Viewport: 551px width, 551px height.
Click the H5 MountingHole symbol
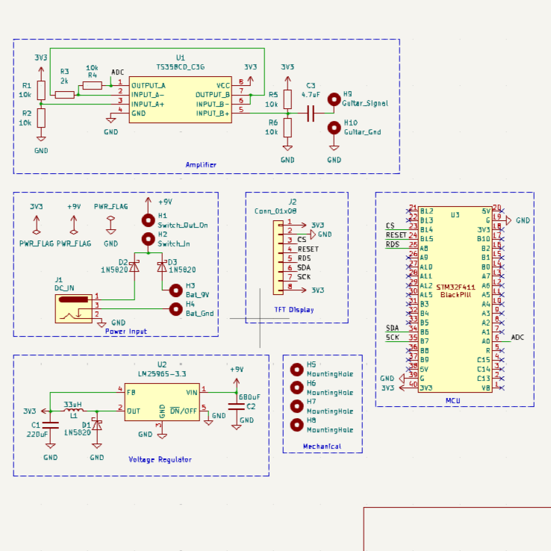tap(297, 370)
